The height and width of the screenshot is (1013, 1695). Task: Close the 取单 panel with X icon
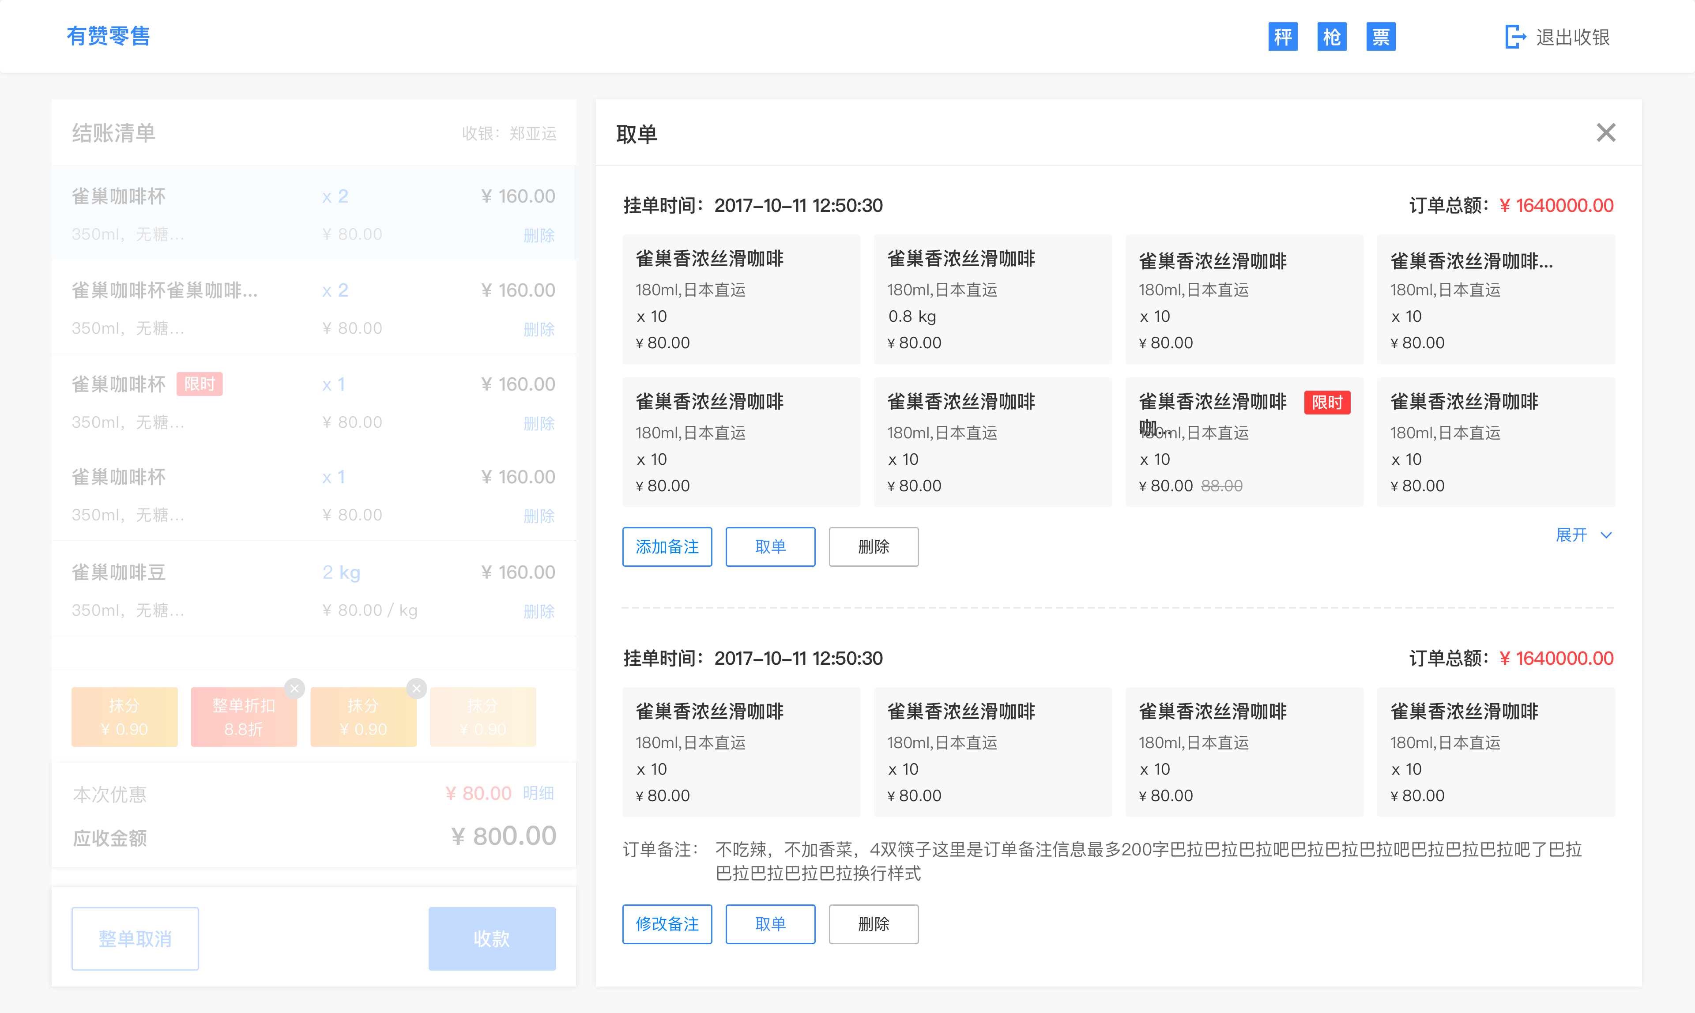click(1605, 132)
